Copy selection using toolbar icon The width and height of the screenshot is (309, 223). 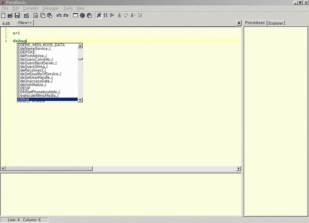[x=42, y=15]
